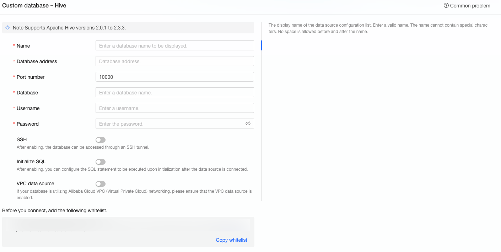The image size is (501, 252).
Task: Click the Common problem help icon
Action: [x=446, y=6]
